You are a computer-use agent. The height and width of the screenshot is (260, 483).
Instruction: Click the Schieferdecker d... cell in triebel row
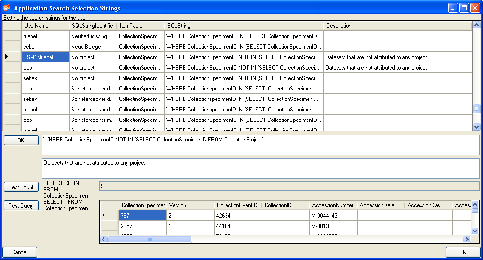tap(93, 109)
